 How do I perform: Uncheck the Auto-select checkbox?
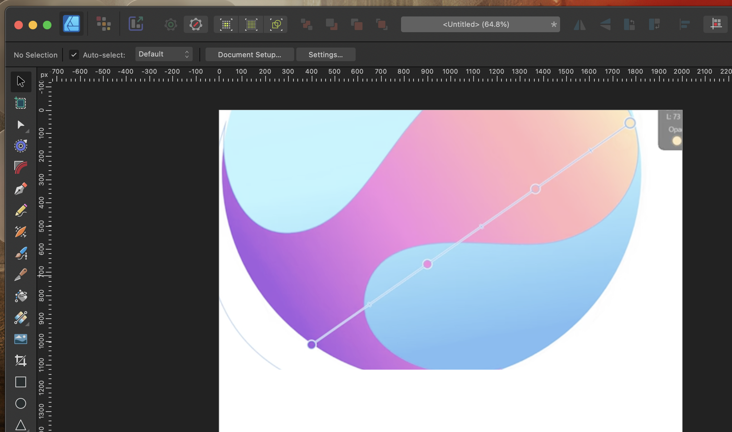(74, 55)
